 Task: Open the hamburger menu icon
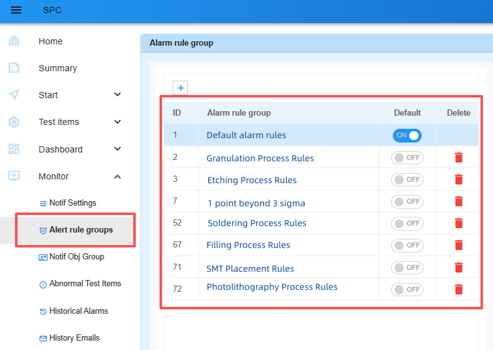coord(16,10)
